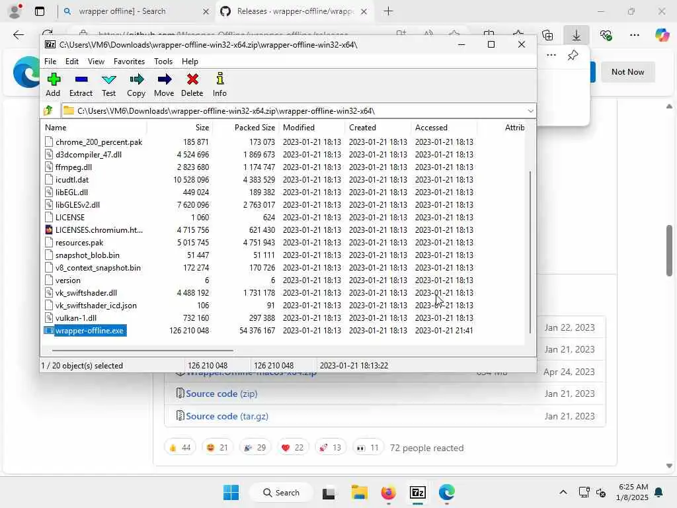Viewport: 677px width, 508px height.
Task: Open the Edge Downloads icon
Action: (x=576, y=35)
